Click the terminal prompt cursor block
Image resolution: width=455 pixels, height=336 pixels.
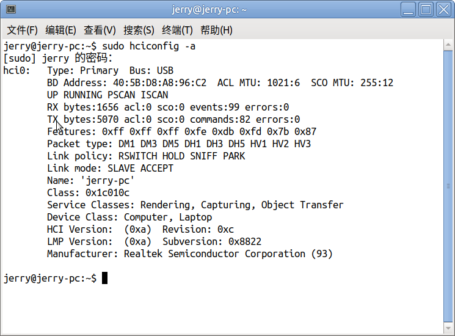pos(105,278)
